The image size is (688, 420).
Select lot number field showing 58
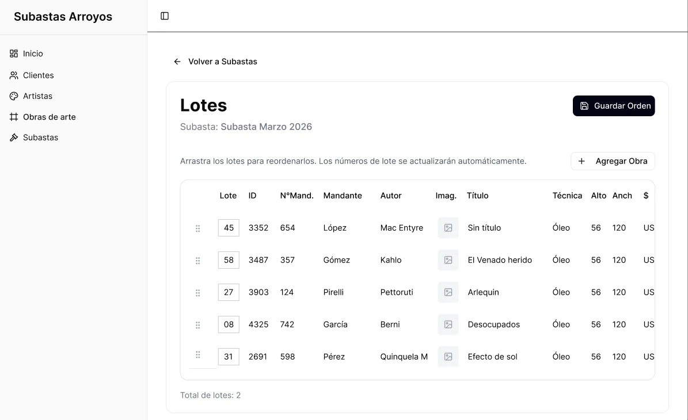[229, 260]
